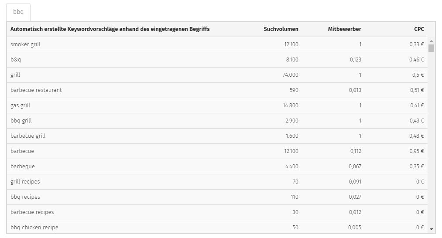This screenshot has height=238, width=442.
Task: Click the table's vertical scrollbar thumb
Action: [x=431, y=48]
